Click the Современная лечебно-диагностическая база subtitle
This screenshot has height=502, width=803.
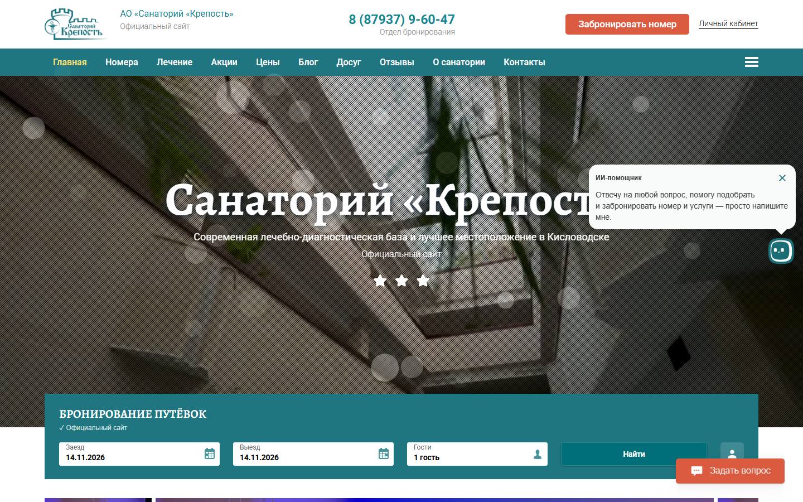[401, 237]
